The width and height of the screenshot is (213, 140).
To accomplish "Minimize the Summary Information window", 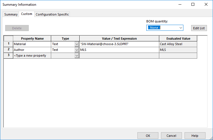I will 180,5.
